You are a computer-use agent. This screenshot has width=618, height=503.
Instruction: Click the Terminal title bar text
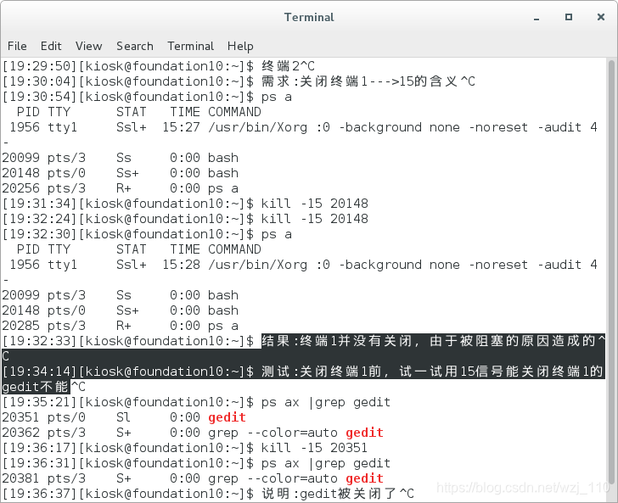point(309,17)
